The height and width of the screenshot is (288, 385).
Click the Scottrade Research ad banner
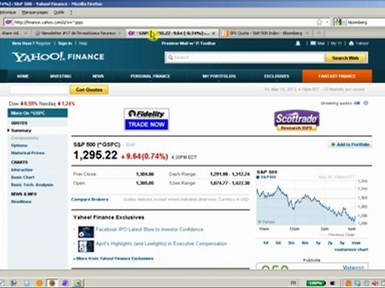(297, 120)
